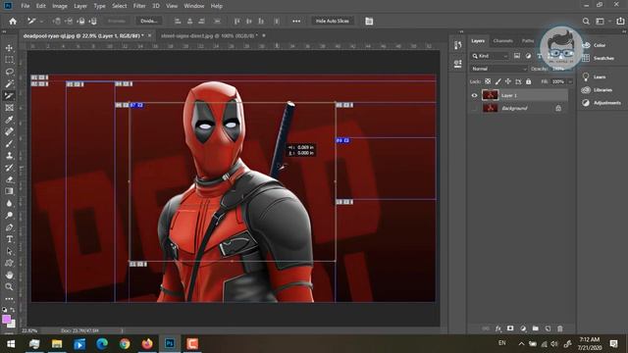The width and height of the screenshot is (628, 353).
Task: Open the Filter menu
Action: pyautogui.click(x=139, y=6)
